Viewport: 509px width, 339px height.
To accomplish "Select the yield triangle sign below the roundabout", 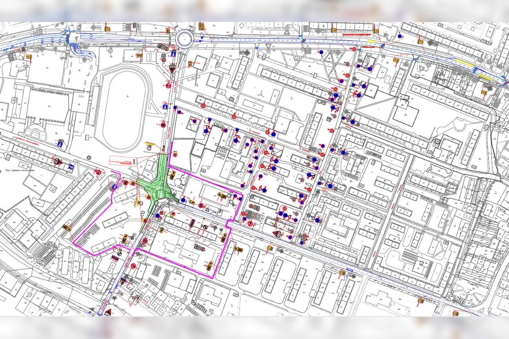I will click(172, 67).
